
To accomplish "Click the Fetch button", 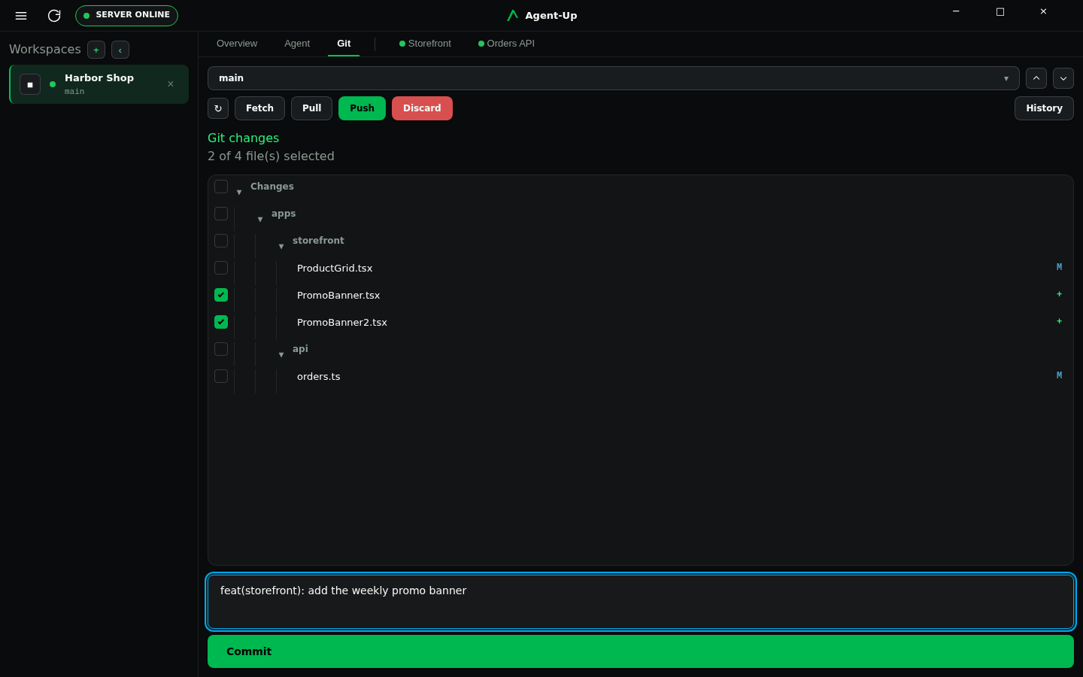I will (x=259, y=108).
